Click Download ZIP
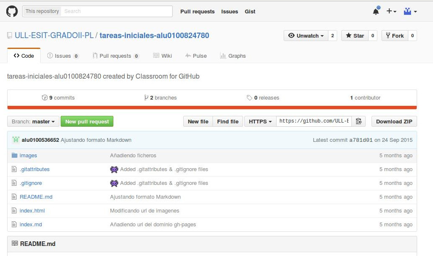The image size is (433, 256). click(394, 121)
